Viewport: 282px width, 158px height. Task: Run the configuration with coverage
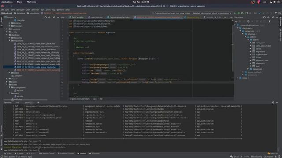[x=242, y=13]
